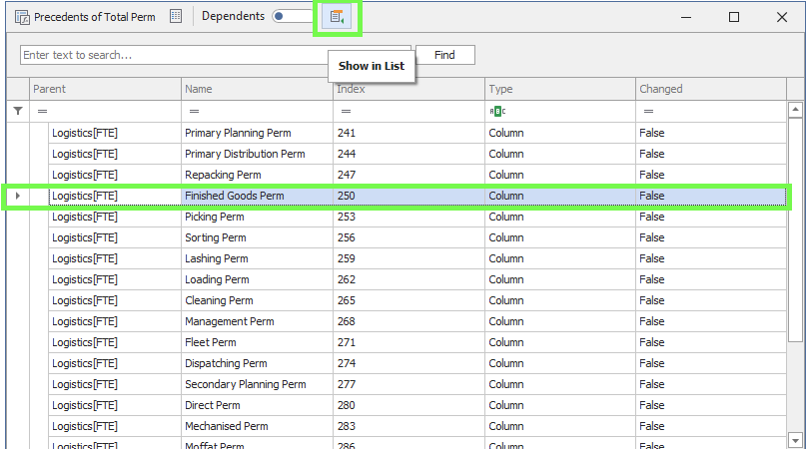
Task: Sort by the Index column header
Action: point(408,89)
